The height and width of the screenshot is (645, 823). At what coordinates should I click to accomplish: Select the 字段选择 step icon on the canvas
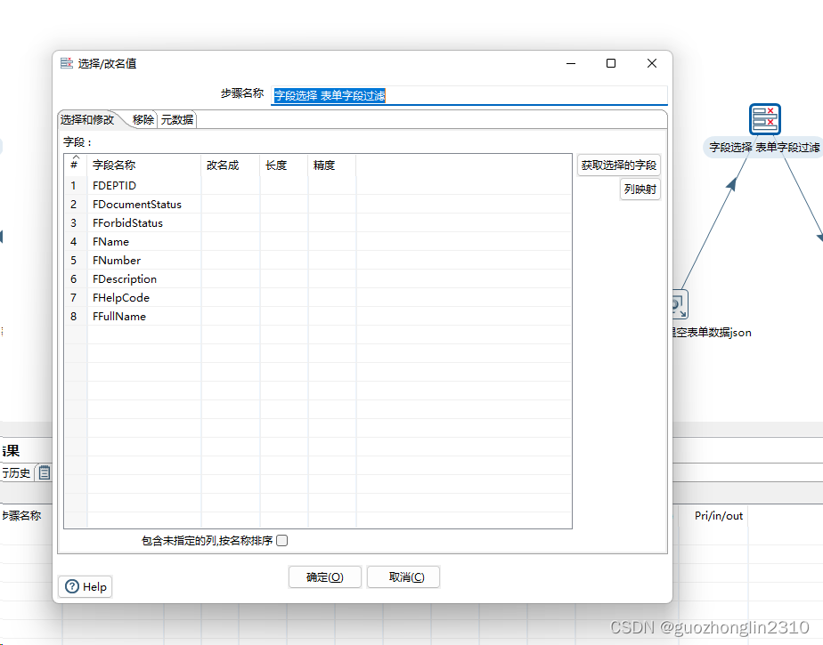764,118
